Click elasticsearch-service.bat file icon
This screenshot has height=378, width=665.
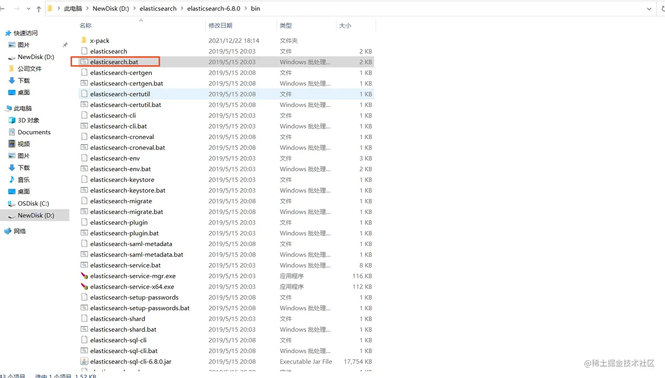[84, 265]
